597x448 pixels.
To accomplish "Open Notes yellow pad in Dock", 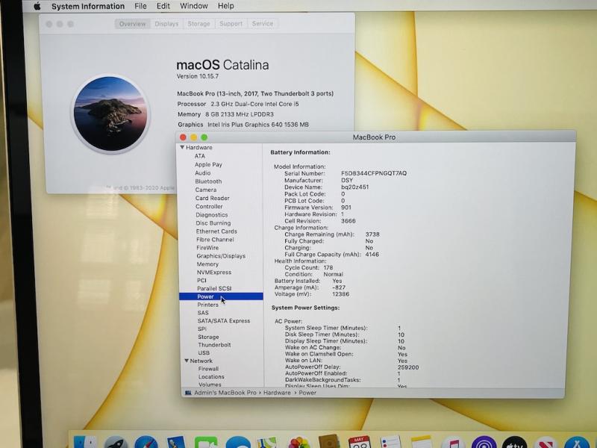I will 421,442.
